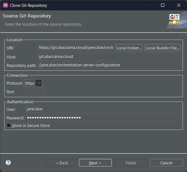Open the Local Bundle File... browser

pyautogui.click(x=162, y=48)
